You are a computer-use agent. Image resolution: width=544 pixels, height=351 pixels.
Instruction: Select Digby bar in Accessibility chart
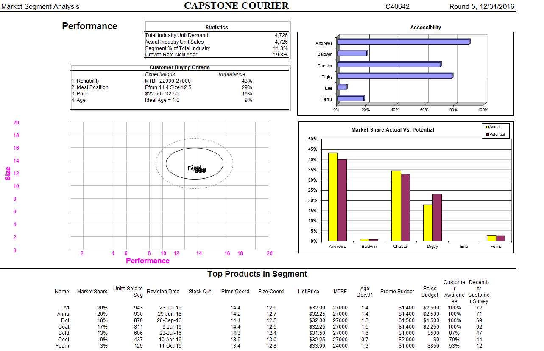395,76
